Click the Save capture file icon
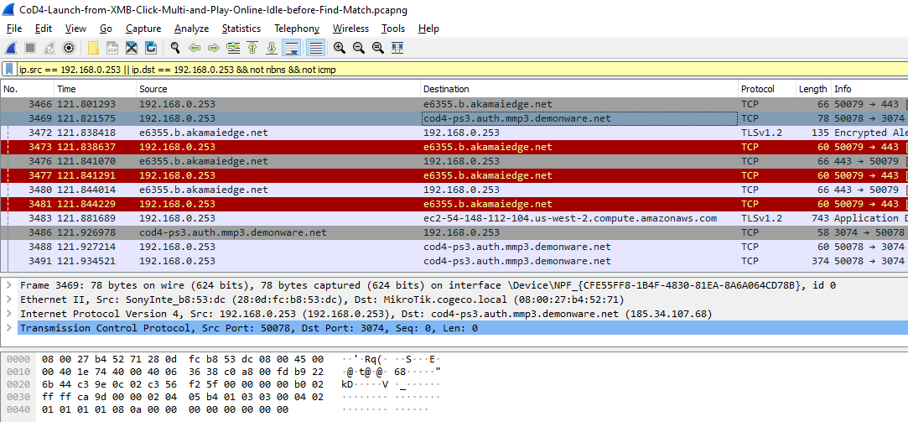The height and width of the screenshot is (422, 908). pyautogui.click(x=112, y=48)
